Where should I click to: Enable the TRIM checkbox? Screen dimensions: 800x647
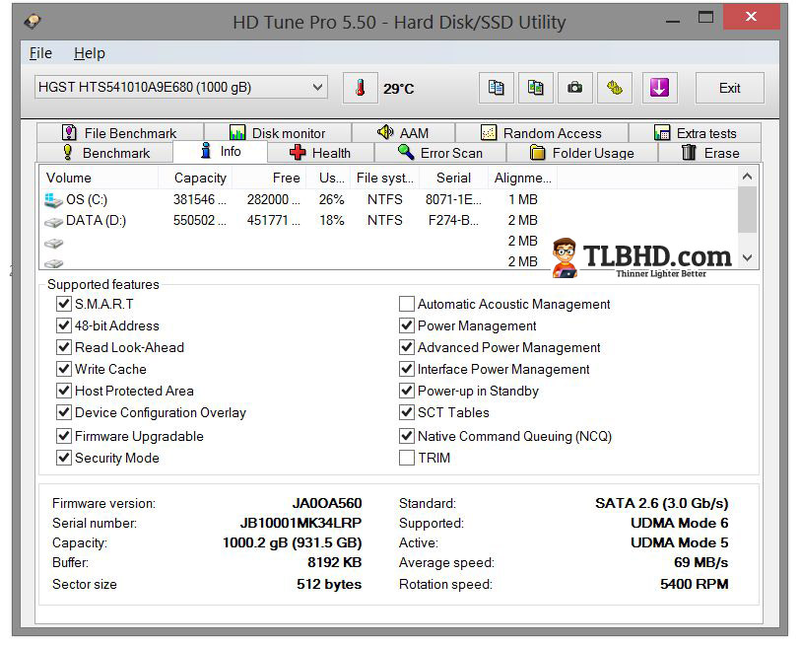pos(407,458)
